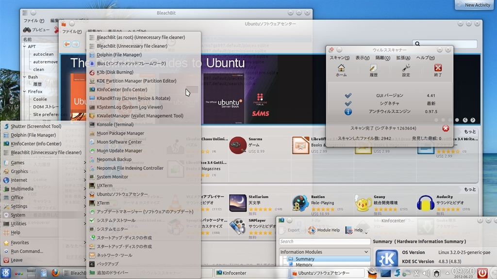Select Summary in the Information Modules tree
This screenshot has height=279, width=497.
(x=305, y=259)
